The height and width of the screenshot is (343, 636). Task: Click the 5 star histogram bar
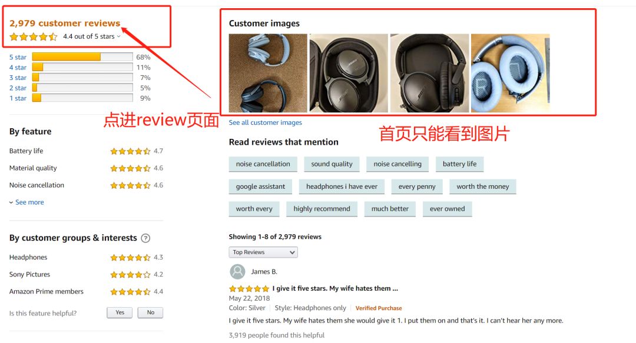click(x=82, y=56)
